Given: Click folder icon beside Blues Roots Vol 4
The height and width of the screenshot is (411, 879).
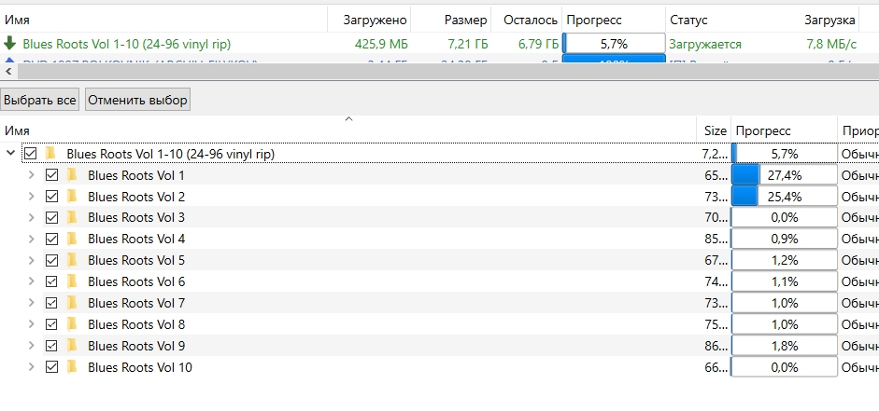Looking at the screenshot, I should 72,239.
